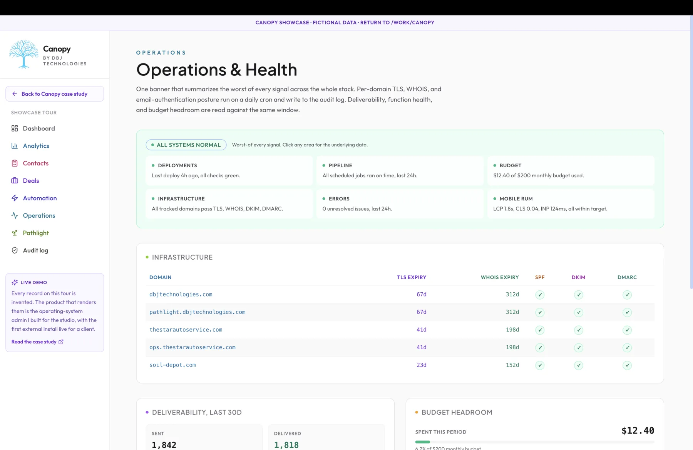Viewport: 693px width, 450px height.
Task: Navigate to Deals
Action: [x=55, y=181]
